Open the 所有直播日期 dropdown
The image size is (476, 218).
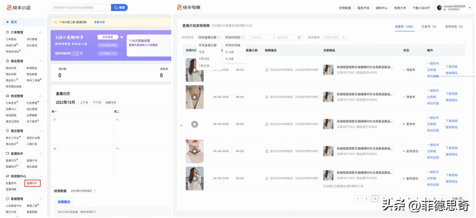coord(209,37)
